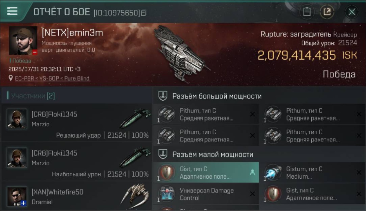
Task: Open the emin3m pilot portrait
Action: click(23, 41)
